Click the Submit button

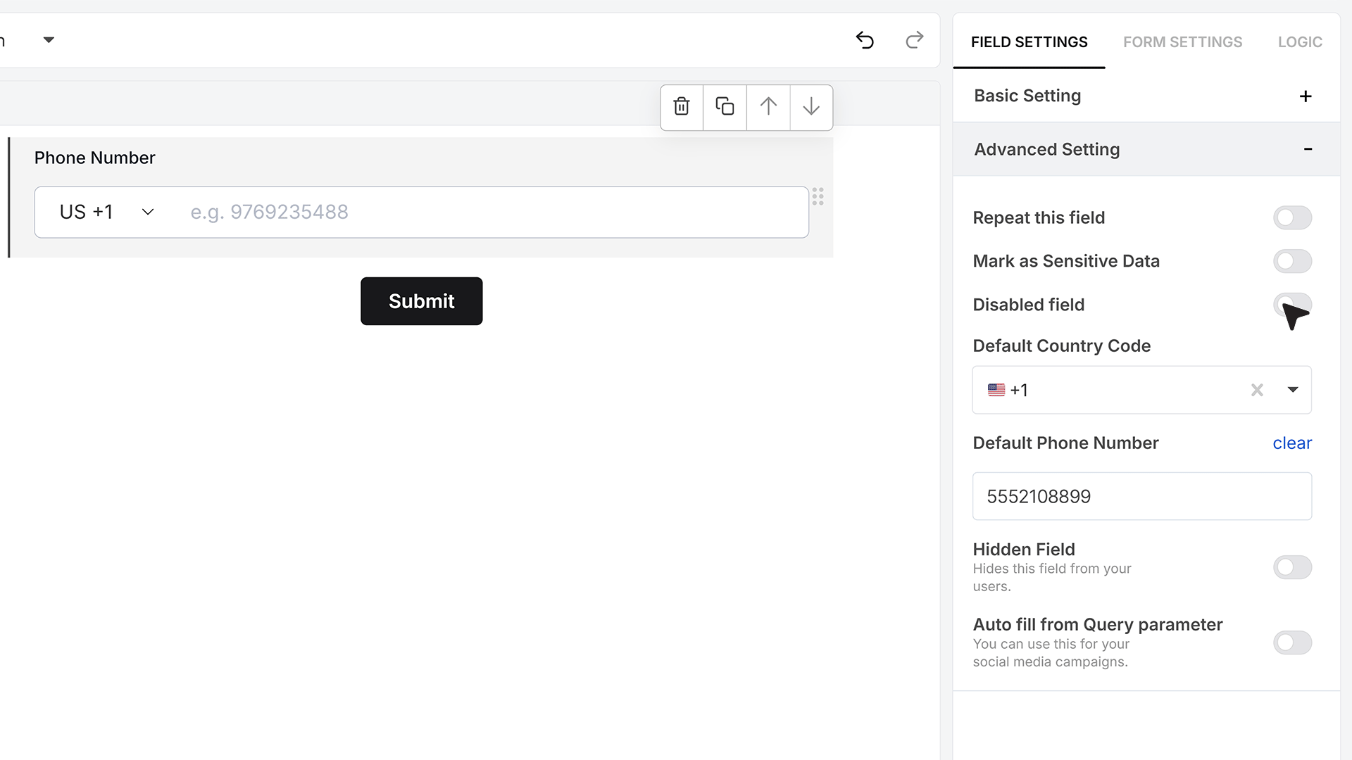[421, 301]
